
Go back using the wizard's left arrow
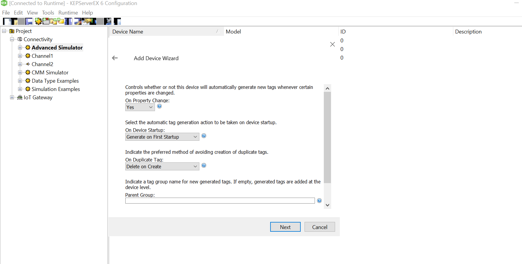tap(115, 58)
